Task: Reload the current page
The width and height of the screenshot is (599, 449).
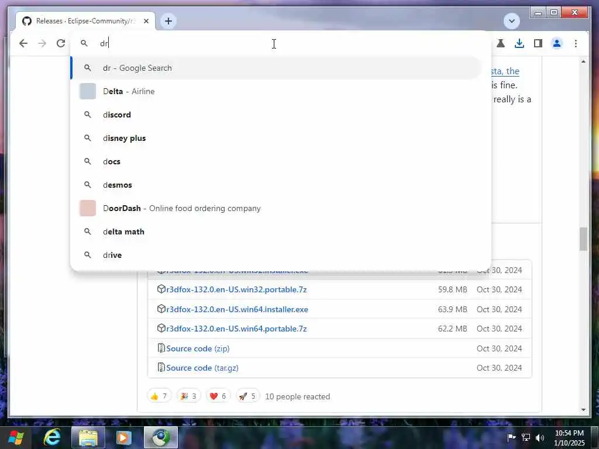Action: (x=61, y=43)
